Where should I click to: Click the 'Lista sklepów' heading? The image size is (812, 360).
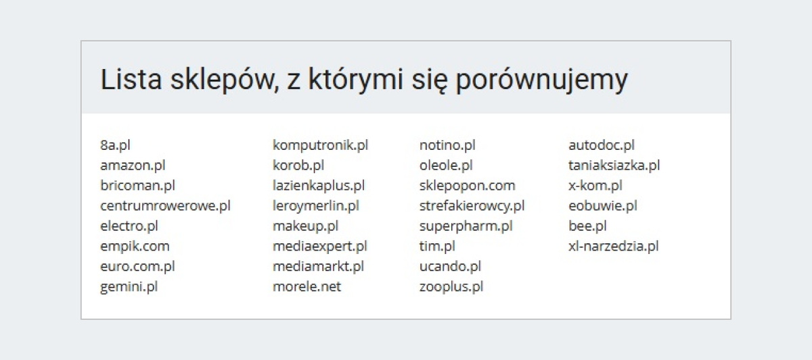click(364, 80)
